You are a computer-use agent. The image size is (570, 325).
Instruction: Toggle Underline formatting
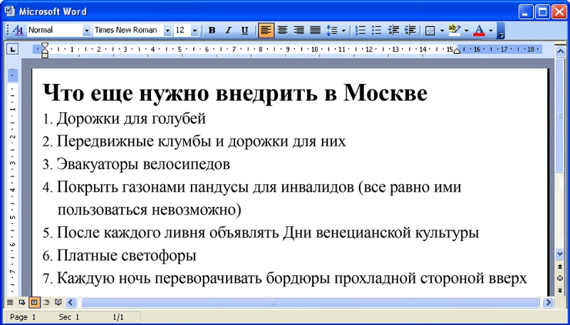[244, 31]
